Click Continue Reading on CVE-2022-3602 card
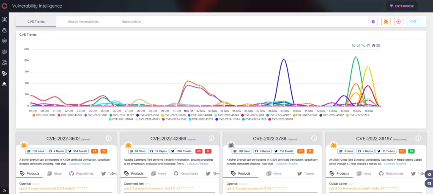Viewport: 433px width, 194px height. coord(79,164)
